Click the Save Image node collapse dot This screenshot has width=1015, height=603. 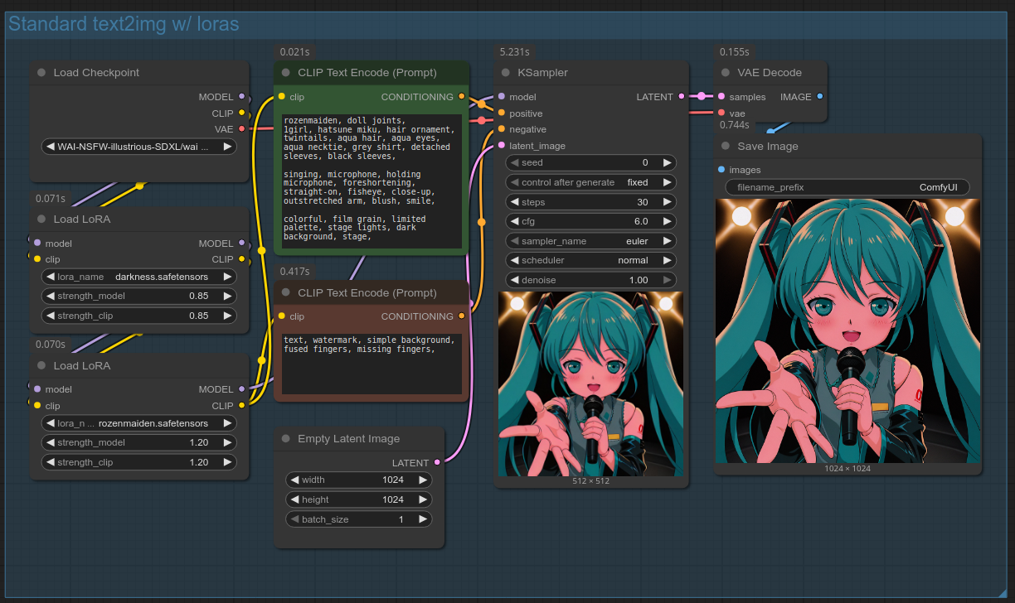726,147
